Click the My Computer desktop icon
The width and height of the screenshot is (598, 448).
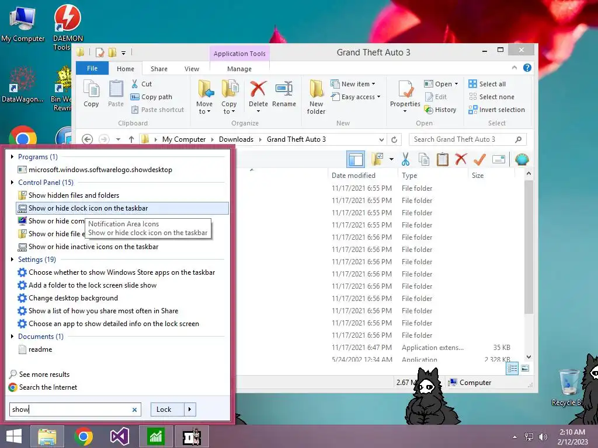click(23, 24)
